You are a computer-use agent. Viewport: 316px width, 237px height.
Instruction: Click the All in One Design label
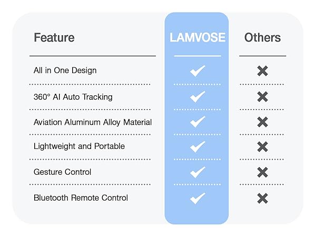click(x=65, y=71)
